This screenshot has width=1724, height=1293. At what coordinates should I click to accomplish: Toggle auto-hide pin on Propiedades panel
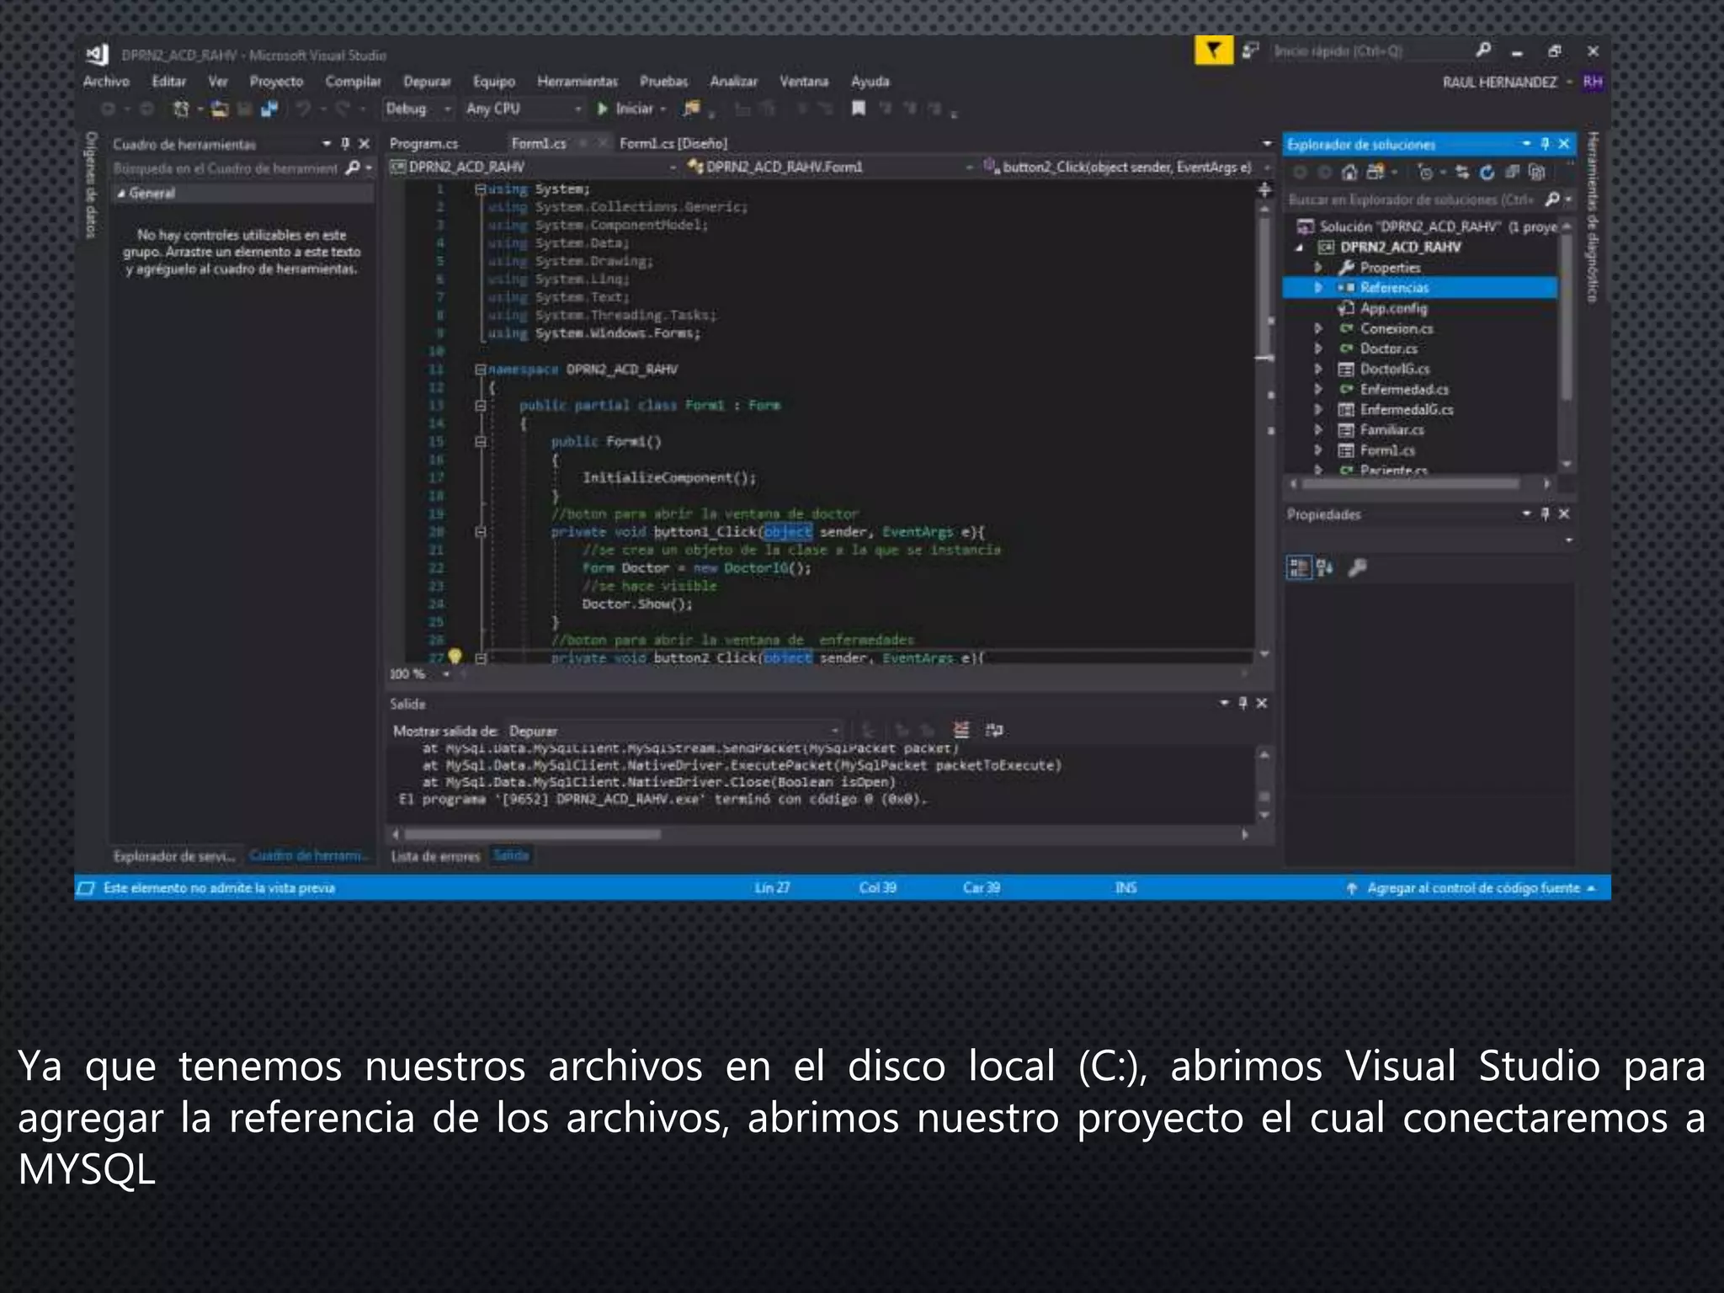[1546, 513]
